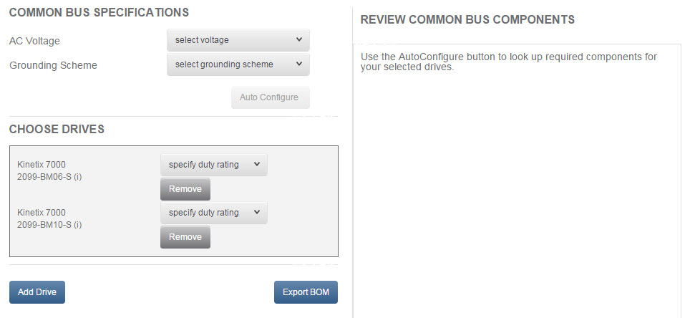Screen dimensions: 690x318
Task: Export the BOM
Action: pyautogui.click(x=306, y=292)
